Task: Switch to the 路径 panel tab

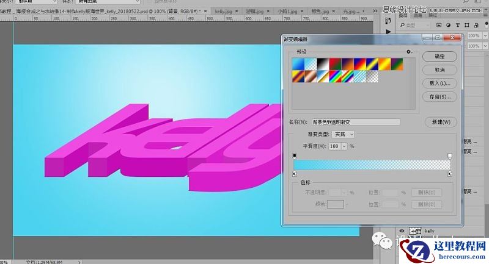Action: pyautogui.click(x=433, y=15)
